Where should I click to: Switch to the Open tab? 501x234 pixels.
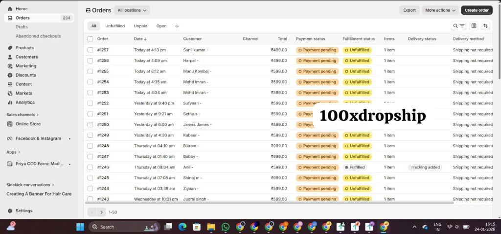pos(161,26)
